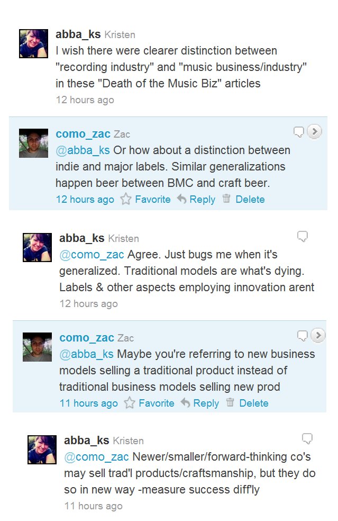Open the '11 hours ago' timestamp on Zac's tweet
This screenshot has width=338, height=521.
pyautogui.click(x=88, y=403)
